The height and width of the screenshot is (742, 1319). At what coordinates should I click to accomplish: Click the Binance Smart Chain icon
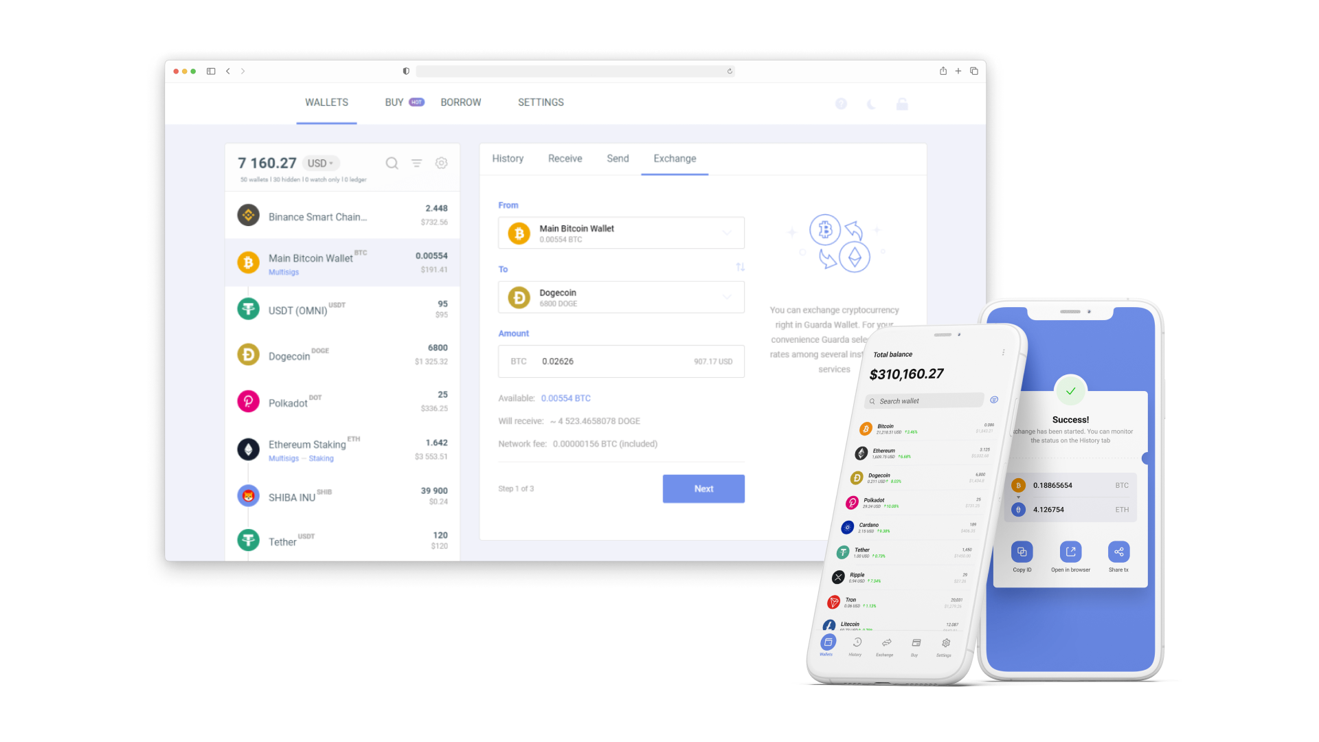click(248, 215)
